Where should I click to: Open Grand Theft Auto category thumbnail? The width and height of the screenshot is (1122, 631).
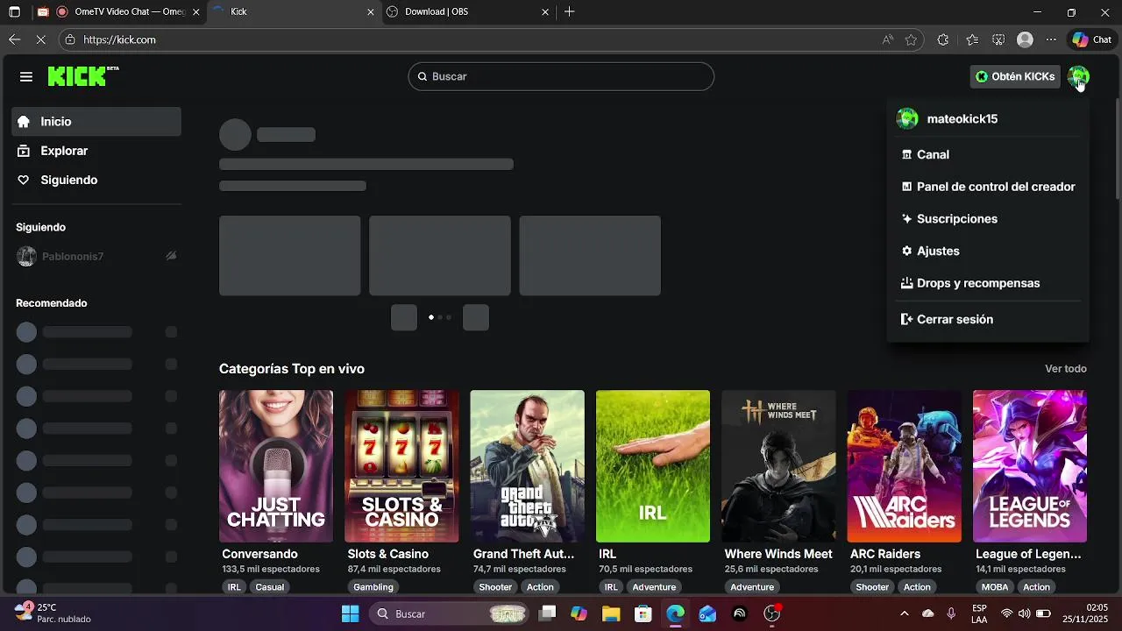tap(527, 466)
